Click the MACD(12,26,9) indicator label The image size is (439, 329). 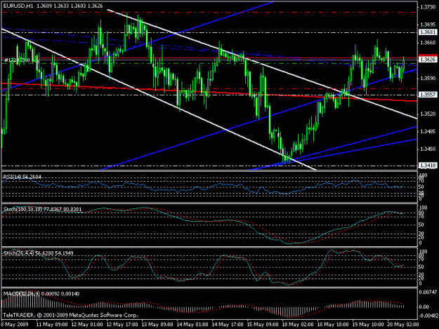tap(41, 294)
